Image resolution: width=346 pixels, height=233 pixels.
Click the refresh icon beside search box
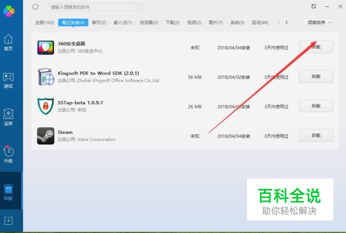35,7
